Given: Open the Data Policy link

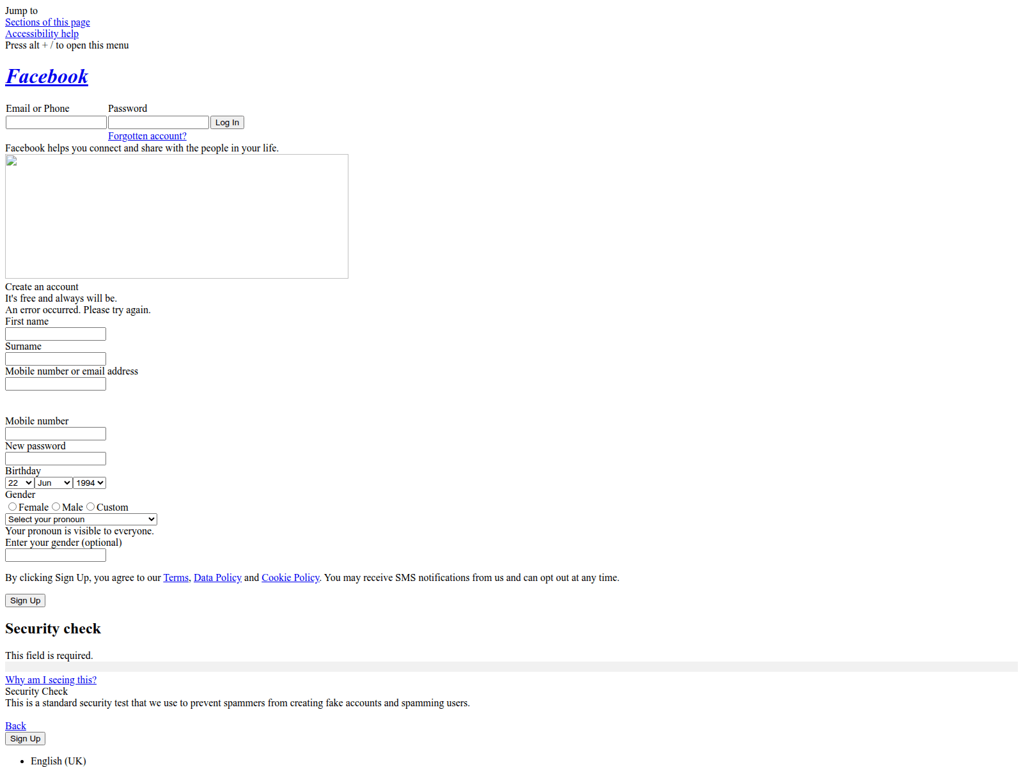Looking at the screenshot, I should point(217,578).
